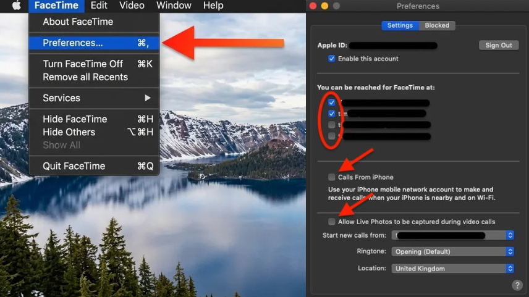This screenshot has height=297, width=529.
Task: Open the Location dropdown
Action: 453,269
